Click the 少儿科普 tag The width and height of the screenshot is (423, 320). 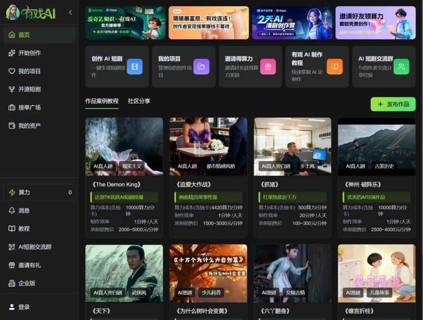211,292
